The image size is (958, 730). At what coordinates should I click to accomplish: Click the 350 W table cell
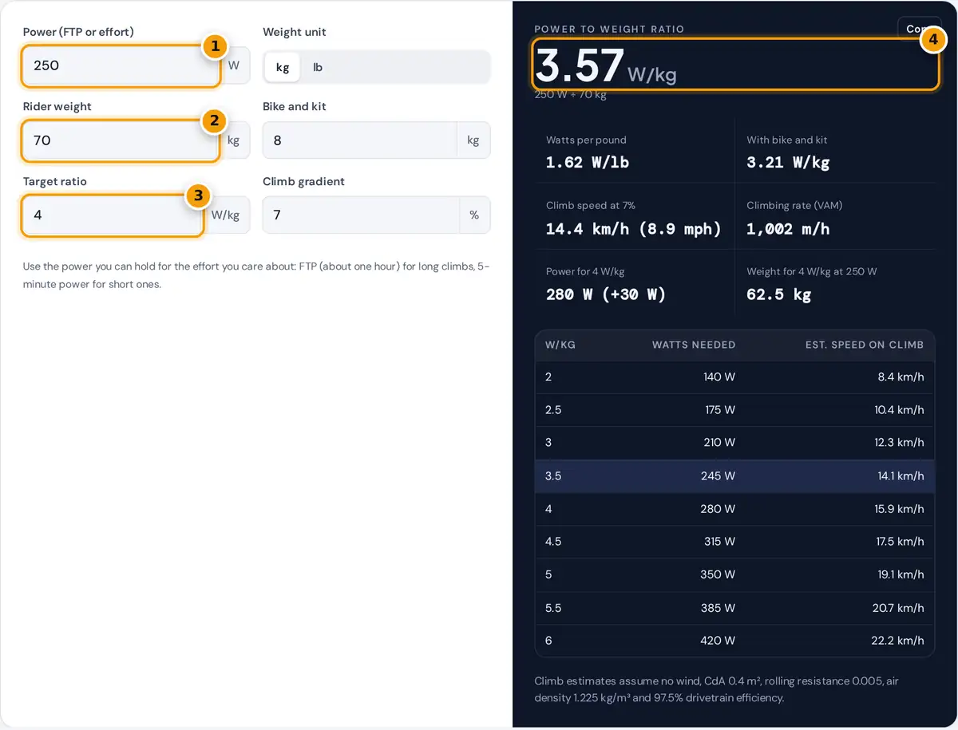click(718, 574)
